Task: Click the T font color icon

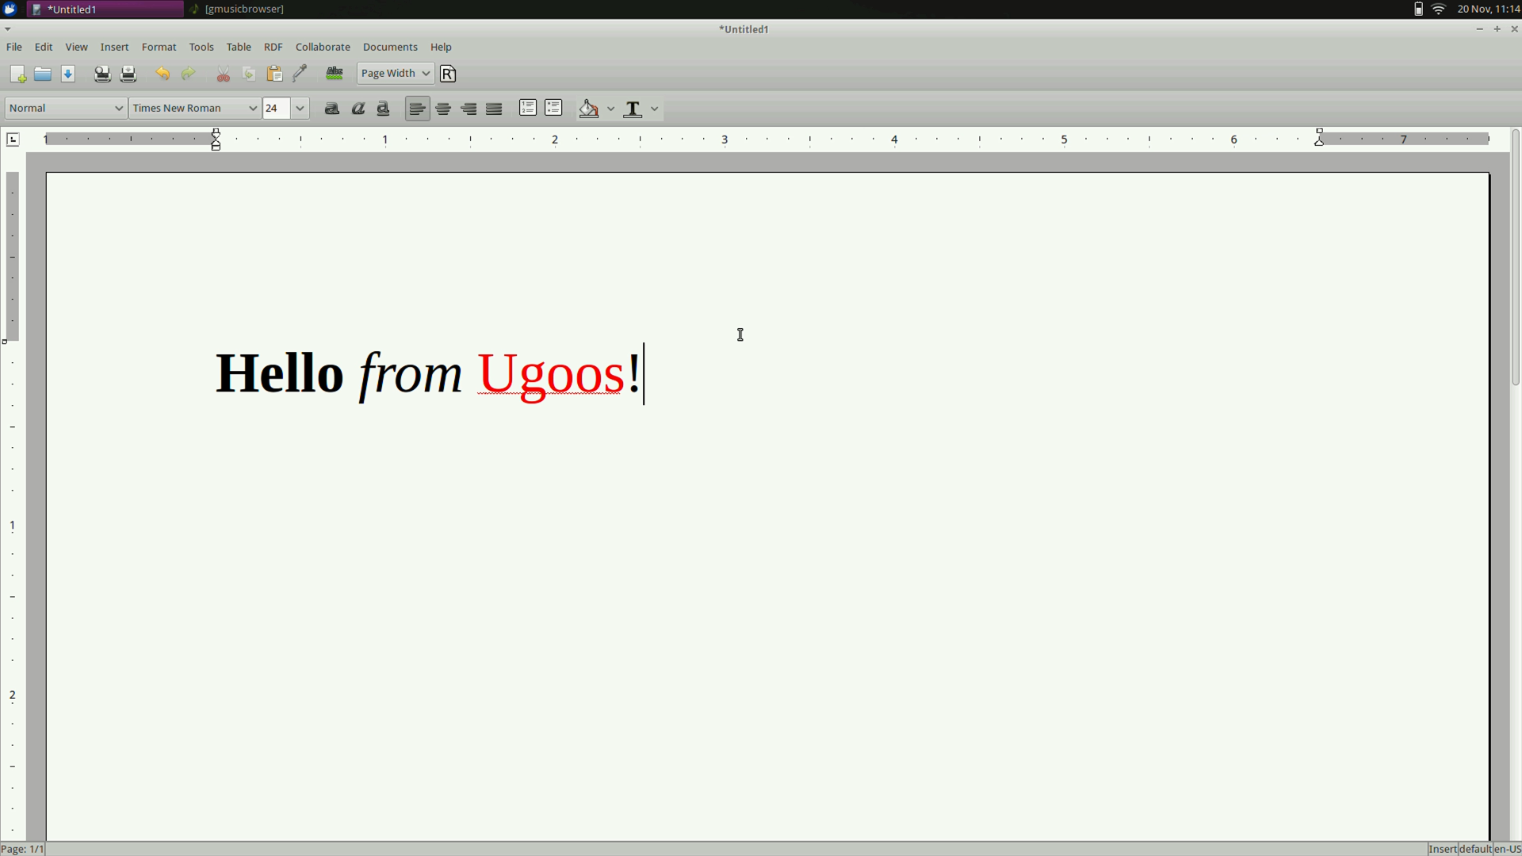Action: [633, 109]
